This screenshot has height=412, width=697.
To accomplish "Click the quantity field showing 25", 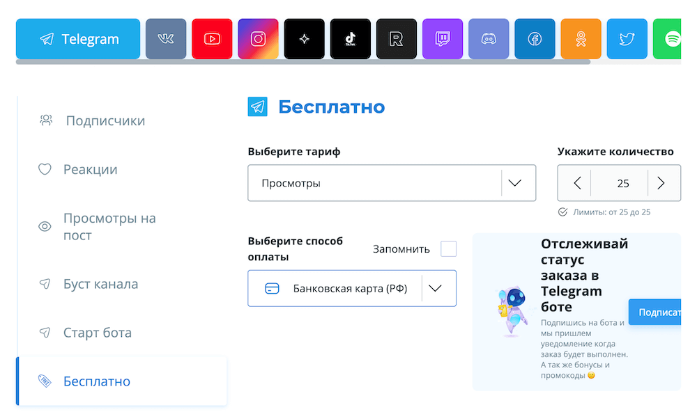I will 622,183.
